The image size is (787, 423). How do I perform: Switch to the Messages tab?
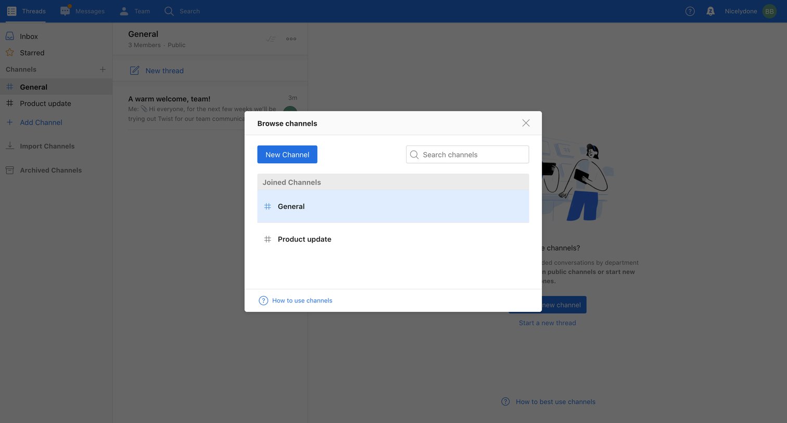pyautogui.click(x=82, y=11)
